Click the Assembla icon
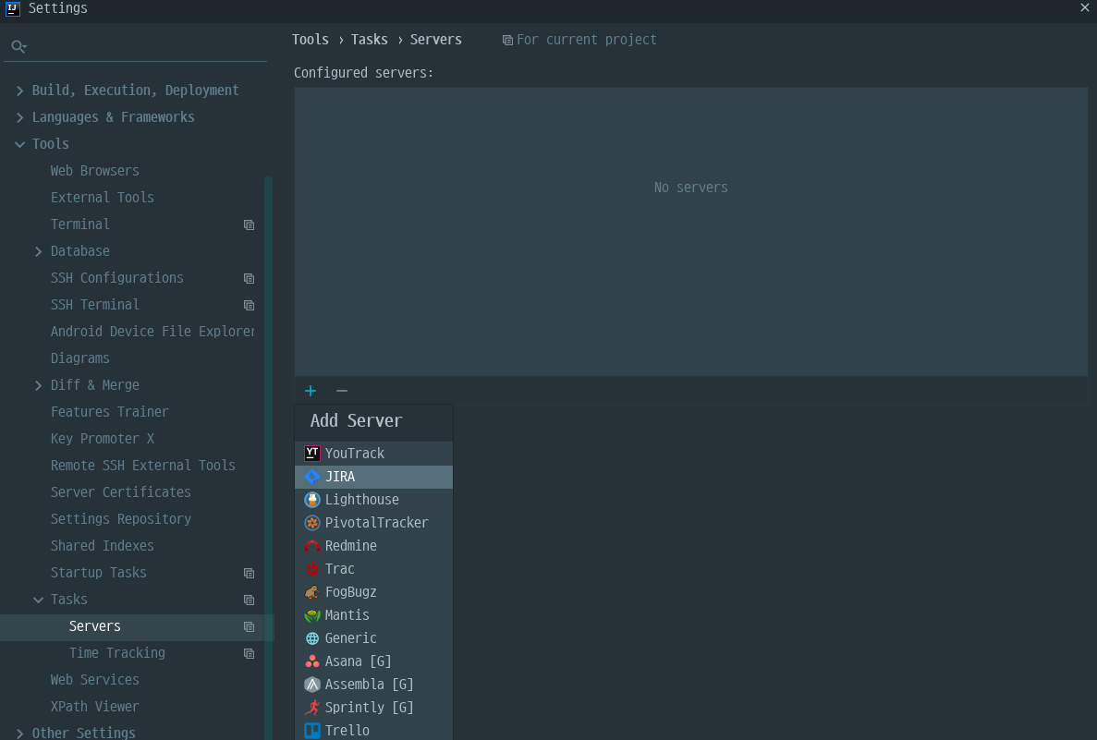The image size is (1097, 740). pyautogui.click(x=312, y=684)
